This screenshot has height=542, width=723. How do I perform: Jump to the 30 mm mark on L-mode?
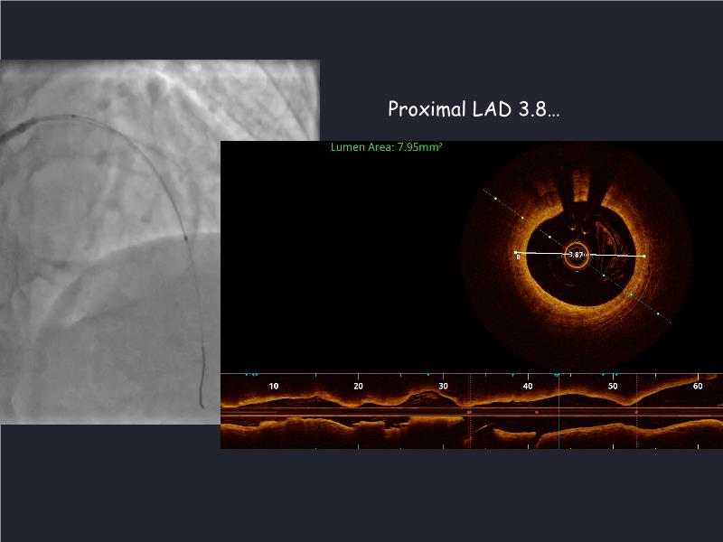tap(443, 386)
